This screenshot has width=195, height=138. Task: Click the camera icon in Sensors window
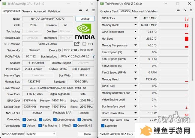(178, 10)
